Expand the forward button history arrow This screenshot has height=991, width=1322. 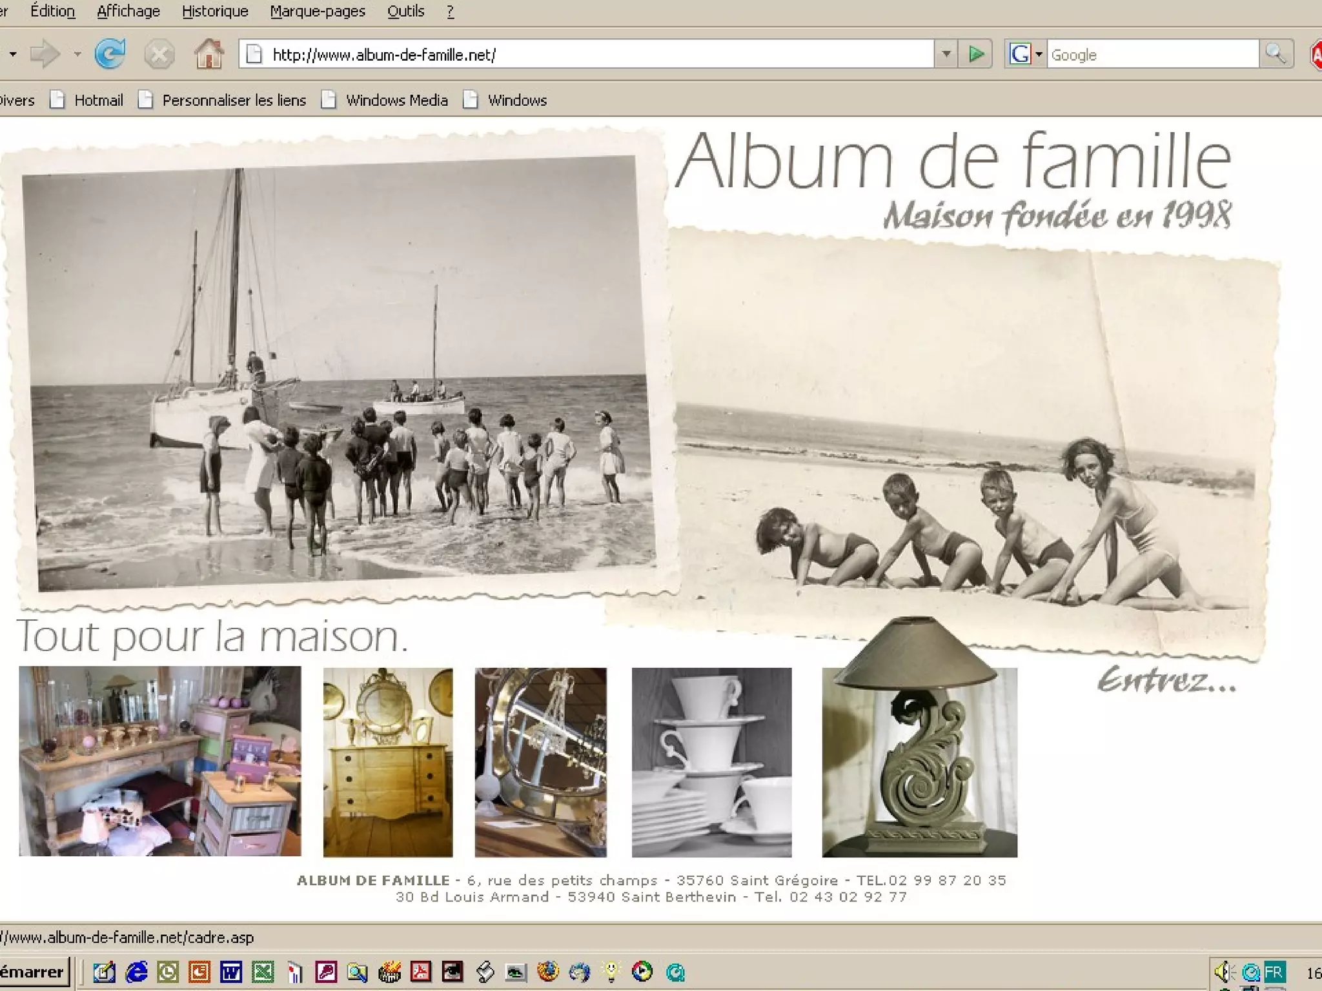[77, 54]
